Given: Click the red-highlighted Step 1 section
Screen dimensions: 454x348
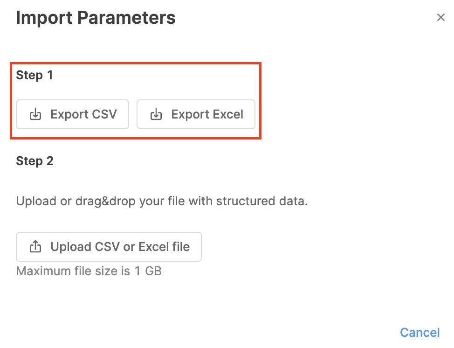Looking at the screenshot, I should [x=136, y=100].
